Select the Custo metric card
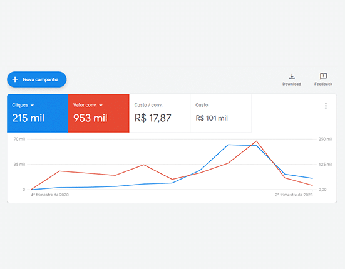Viewport: 345px width, 269px height. [x=220, y=113]
